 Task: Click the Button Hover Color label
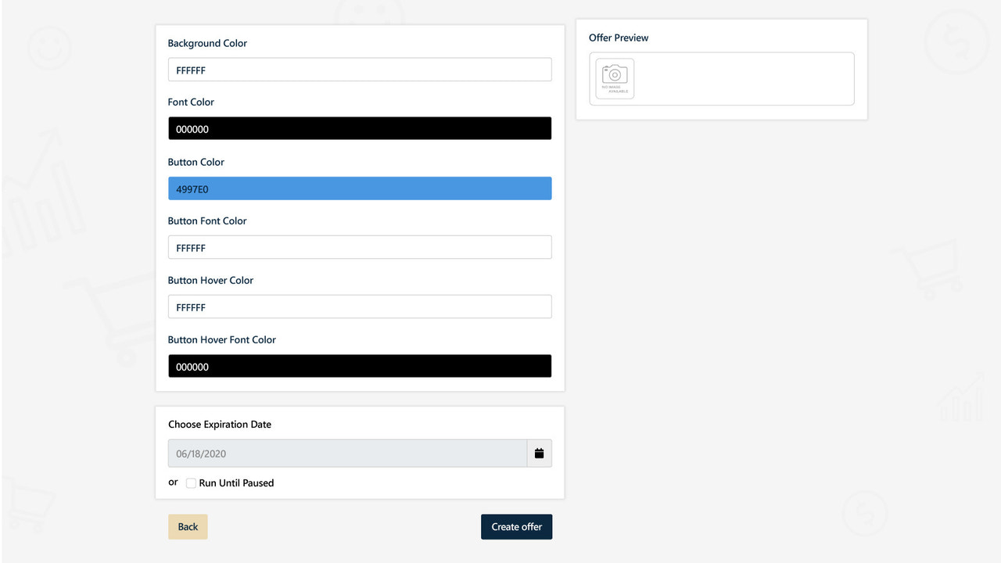210,280
